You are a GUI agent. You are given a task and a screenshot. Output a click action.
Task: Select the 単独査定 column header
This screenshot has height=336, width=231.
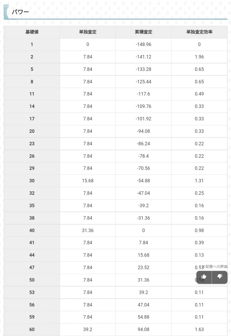click(87, 32)
